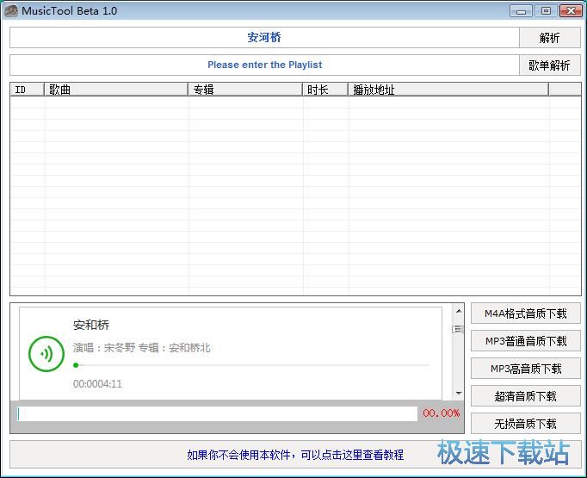Viewport: 587px width, 478px height.
Task: Click the green playback progress slider knob
Action: pos(76,365)
